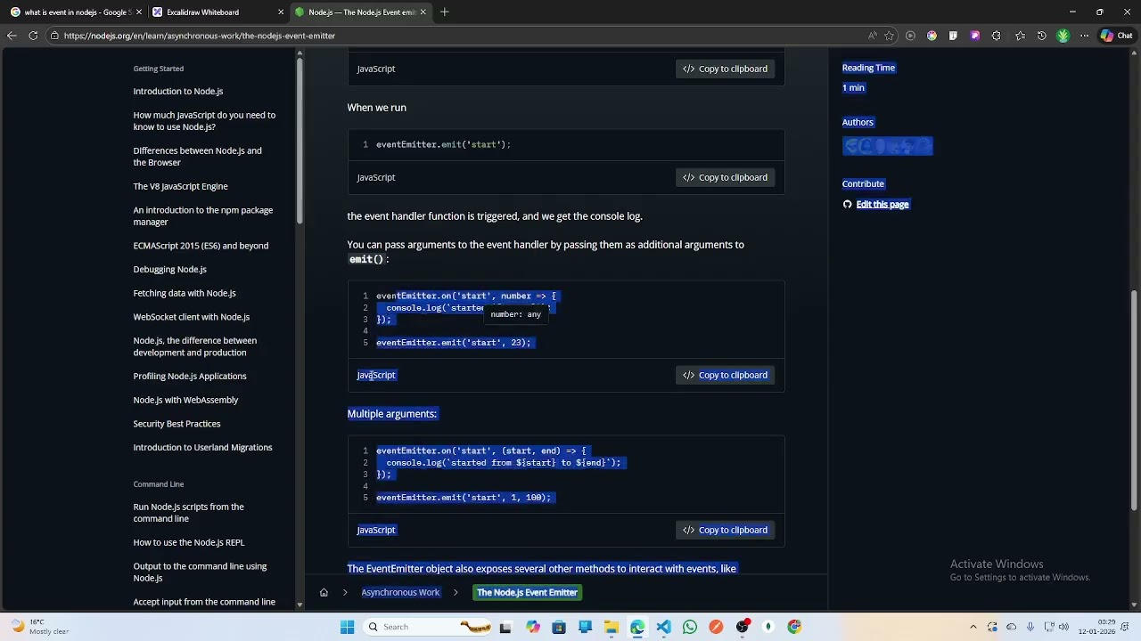The height and width of the screenshot is (641, 1141).
Task: Open introduction to the npm package manager
Action: point(203,215)
